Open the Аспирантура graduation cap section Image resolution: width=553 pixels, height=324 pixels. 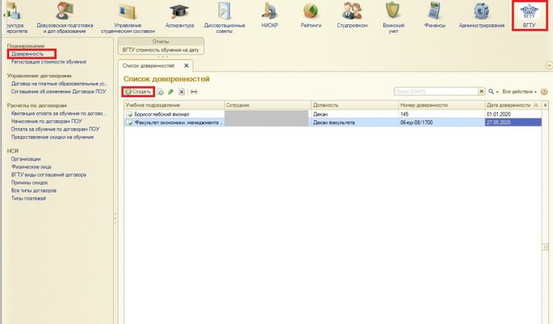pyautogui.click(x=180, y=16)
